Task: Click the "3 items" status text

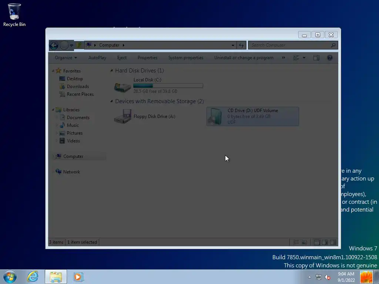Action: pos(56,242)
